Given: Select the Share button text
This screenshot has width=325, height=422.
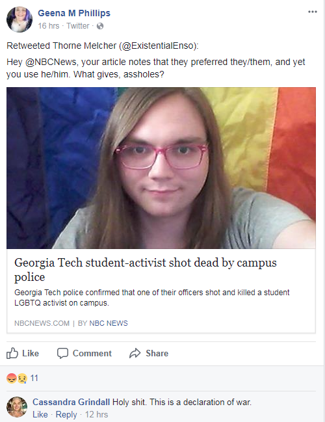Looking at the screenshot, I should tap(157, 353).
